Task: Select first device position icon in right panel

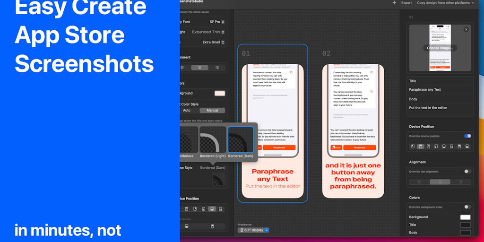Action: pos(413,147)
